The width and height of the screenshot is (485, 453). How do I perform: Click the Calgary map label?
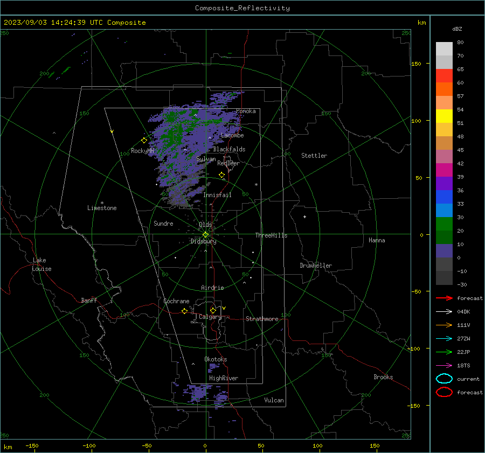point(210,317)
